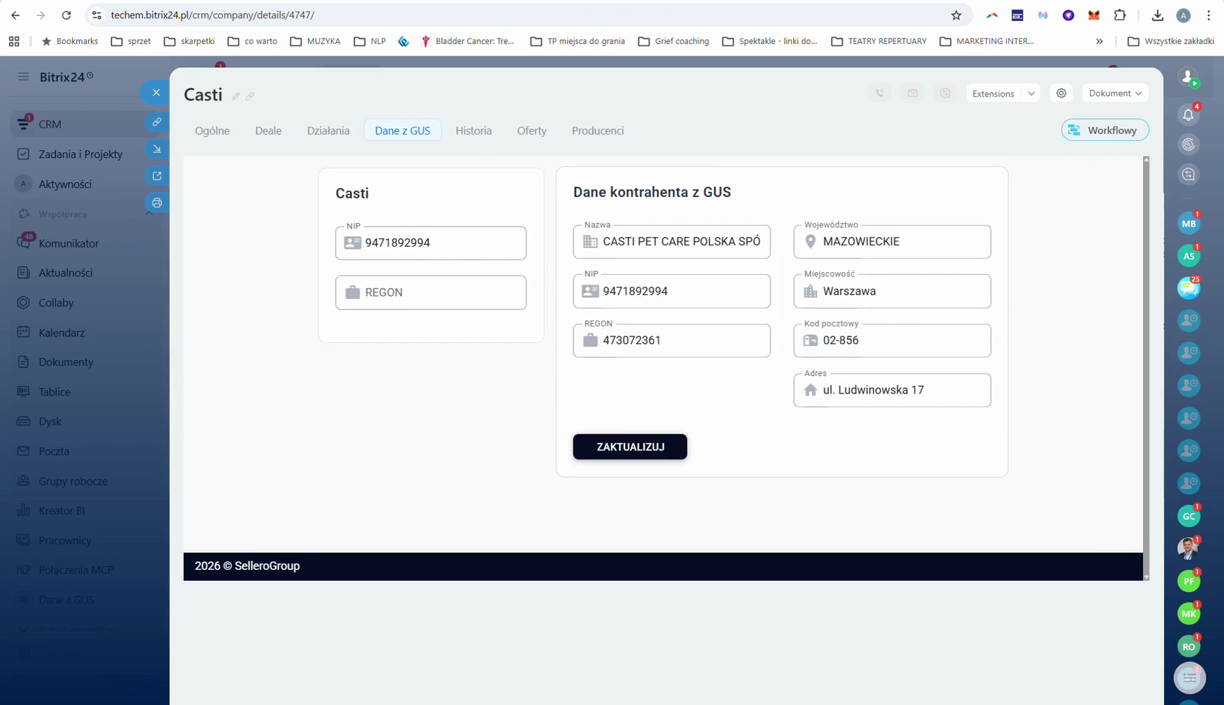Open browser downloads

pyautogui.click(x=1157, y=15)
